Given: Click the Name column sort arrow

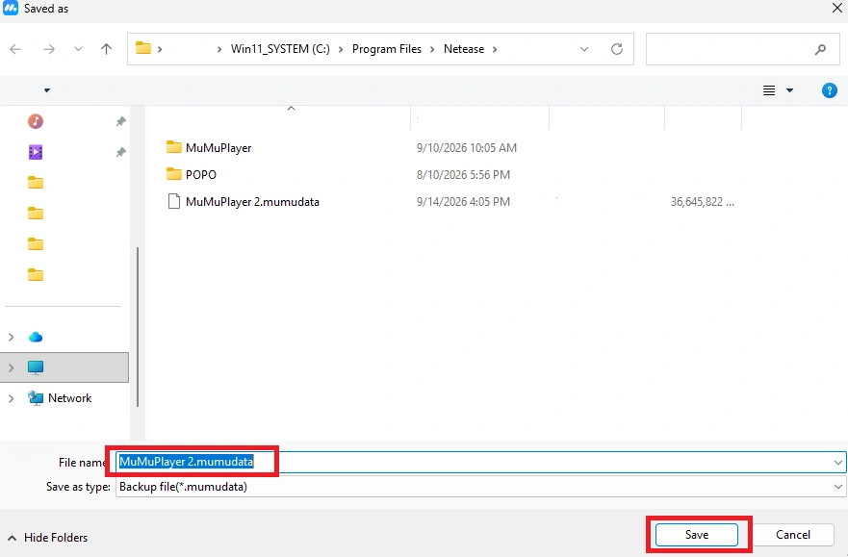Looking at the screenshot, I should click(x=291, y=109).
